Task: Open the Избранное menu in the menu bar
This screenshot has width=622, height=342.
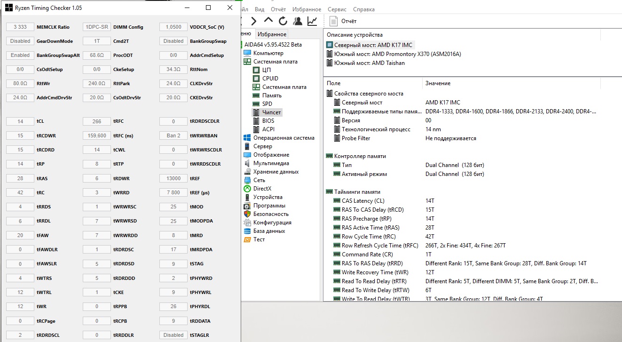Action: click(x=307, y=9)
